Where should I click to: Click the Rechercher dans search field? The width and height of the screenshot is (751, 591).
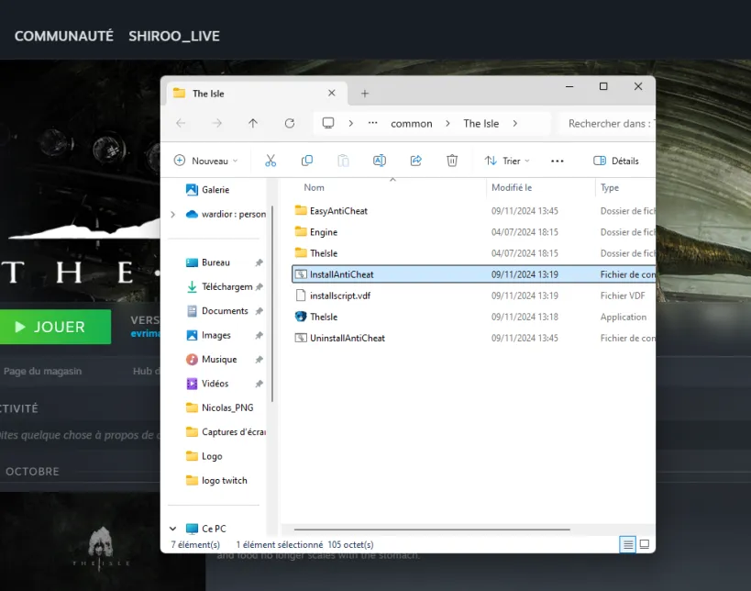pyautogui.click(x=607, y=124)
